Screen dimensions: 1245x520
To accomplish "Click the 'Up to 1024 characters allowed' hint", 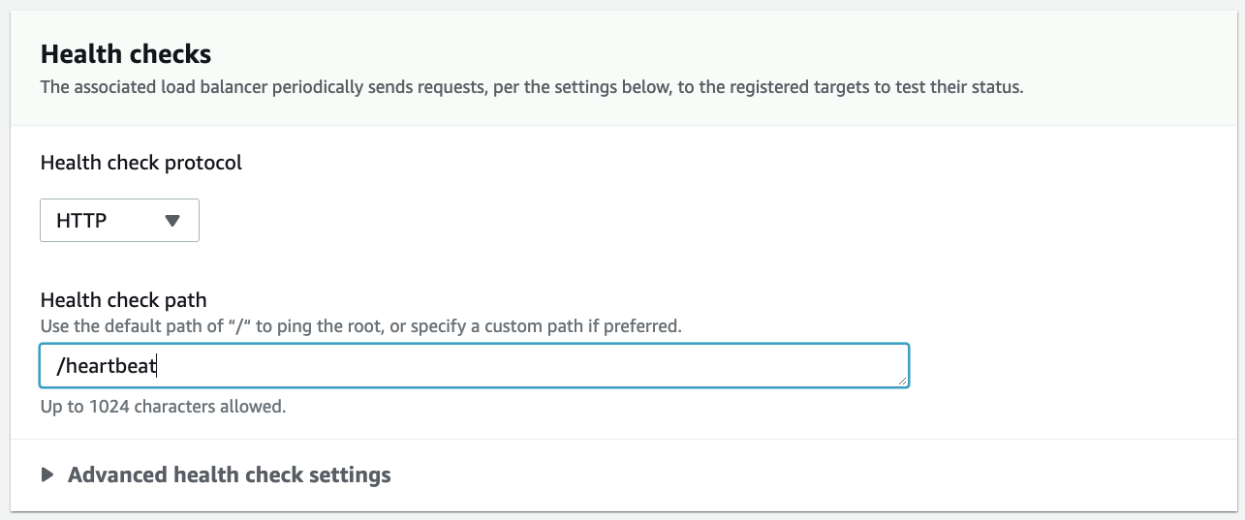I will (163, 407).
